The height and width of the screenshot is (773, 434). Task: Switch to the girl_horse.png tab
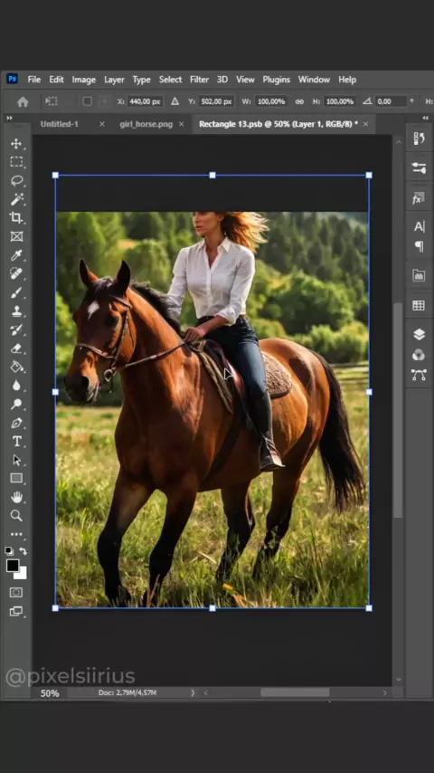tap(146, 124)
